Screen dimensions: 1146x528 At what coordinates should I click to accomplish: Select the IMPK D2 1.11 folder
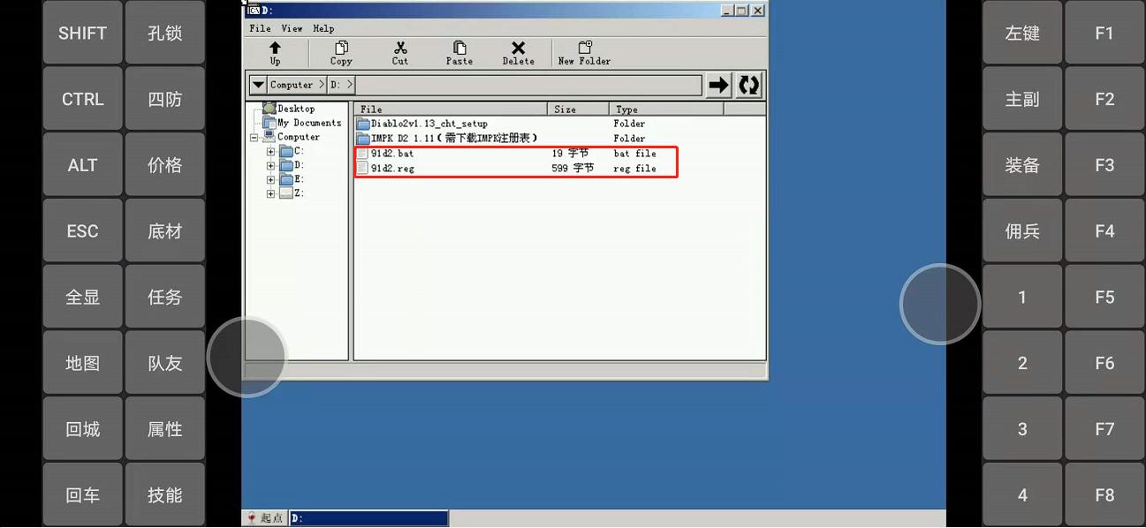click(447, 139)
